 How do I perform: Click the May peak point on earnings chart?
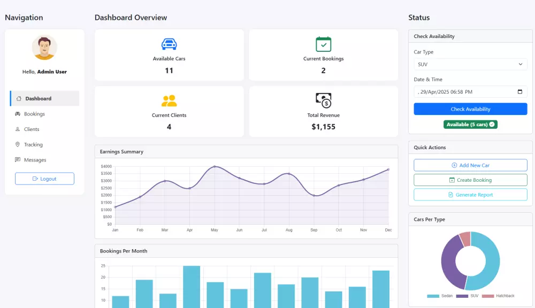pos(215,166)
